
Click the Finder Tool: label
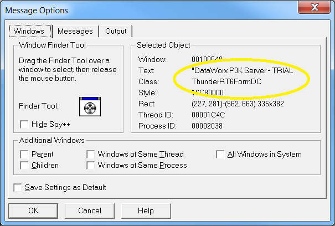point(39,106)
